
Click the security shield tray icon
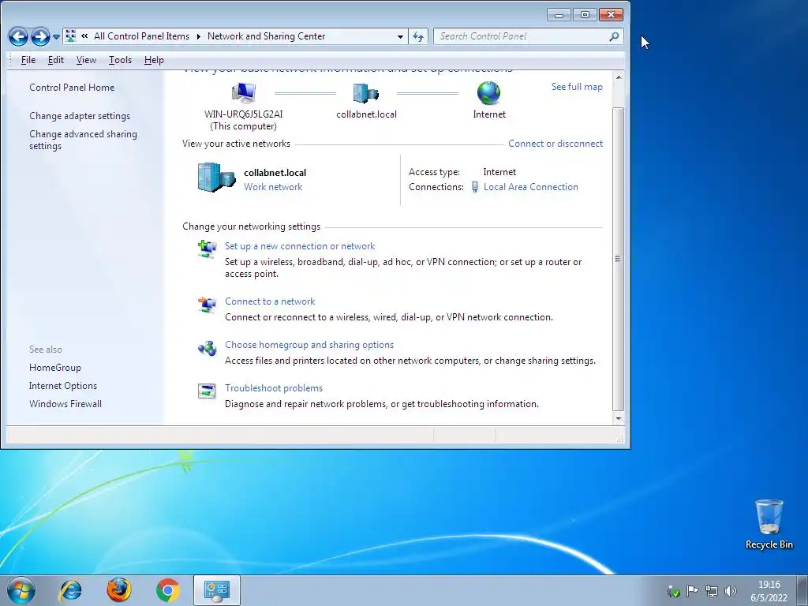coord(673,591)
